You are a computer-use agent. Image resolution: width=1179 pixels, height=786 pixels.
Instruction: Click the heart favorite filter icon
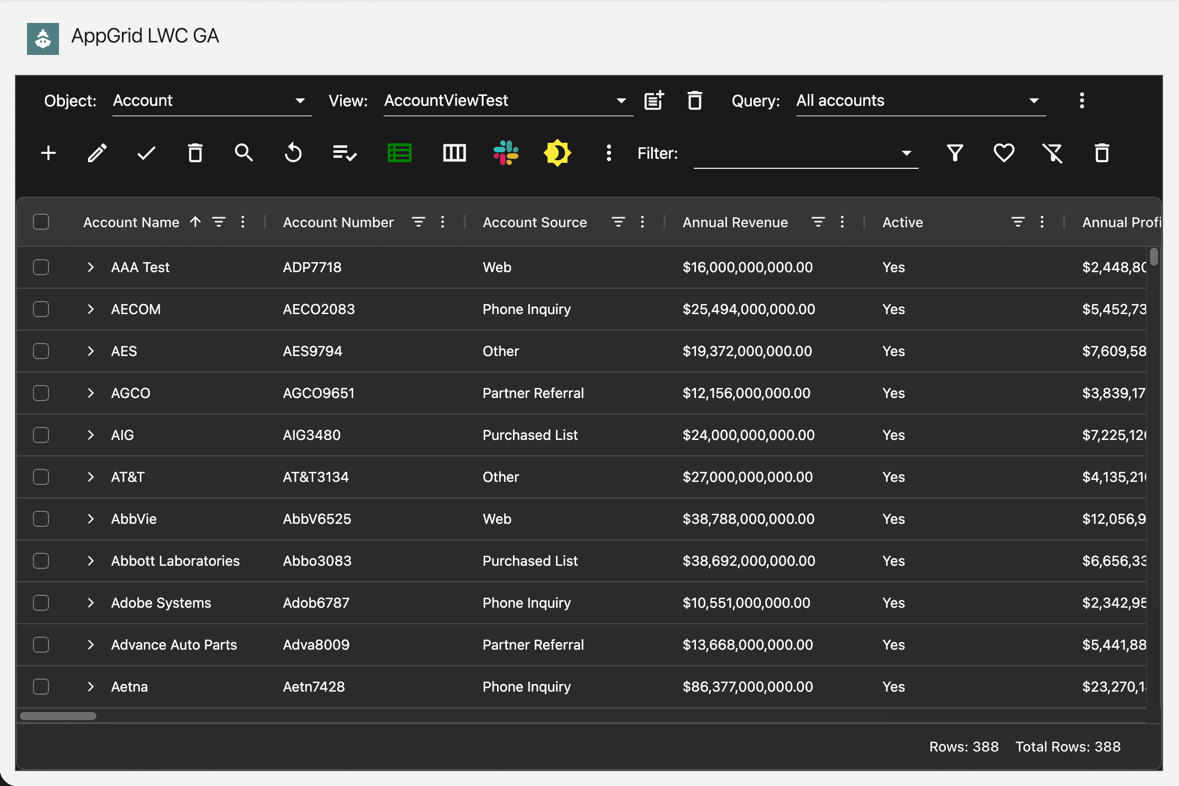pos(1004,153)
